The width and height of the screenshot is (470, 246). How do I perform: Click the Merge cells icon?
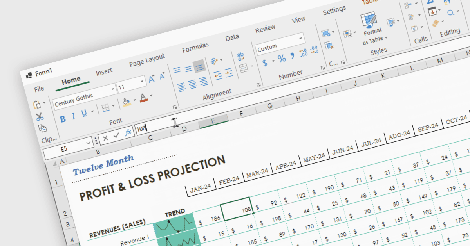[243, 67]
